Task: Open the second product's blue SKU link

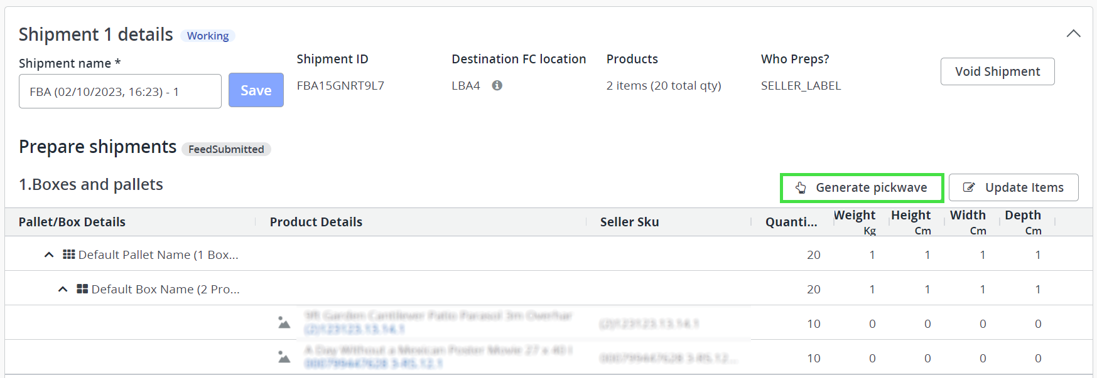Action: (x=373, y=364)
